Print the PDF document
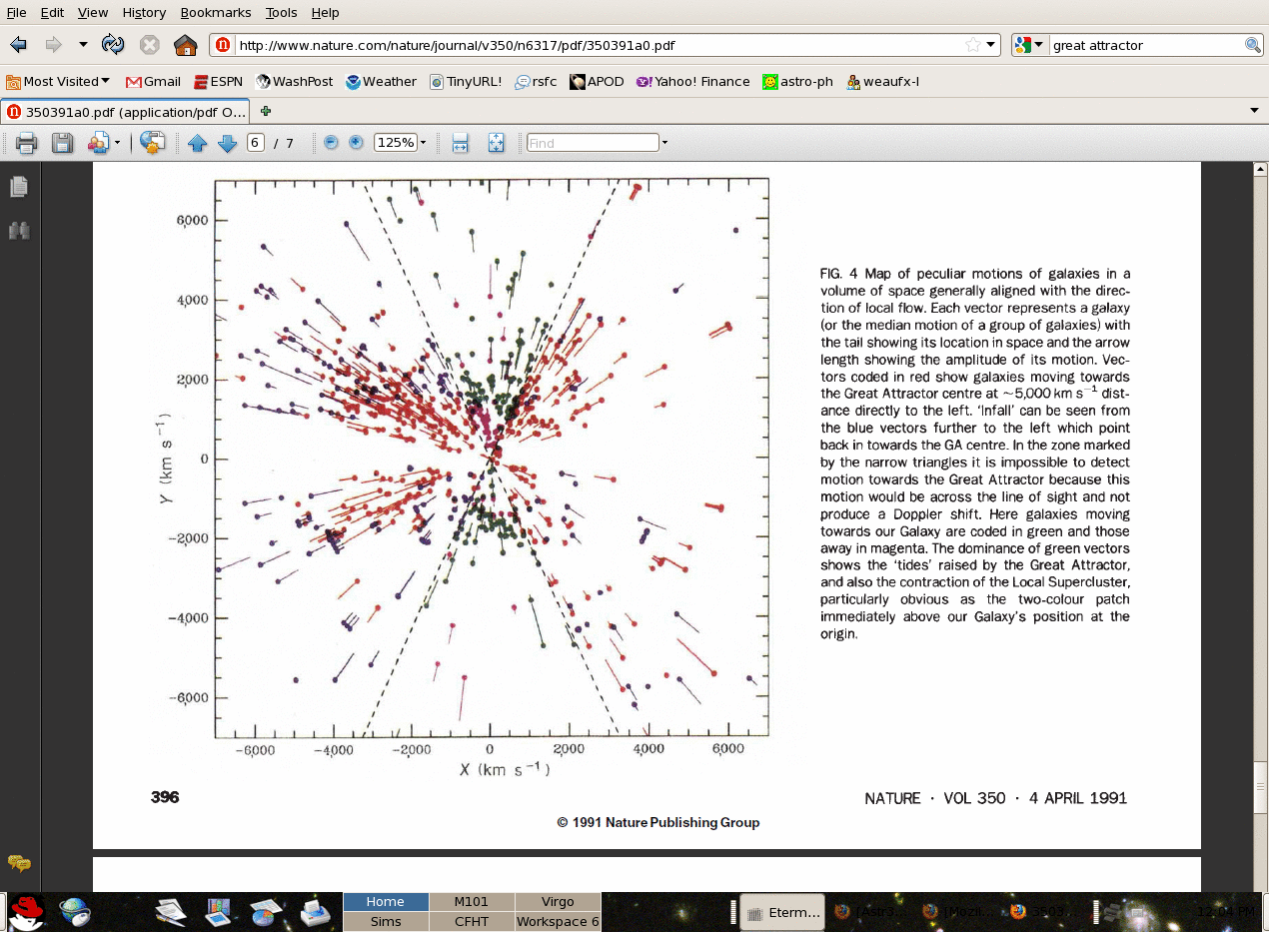Image resolution: width=1269 pixels, height=932 pixels. tap(27, 143)
